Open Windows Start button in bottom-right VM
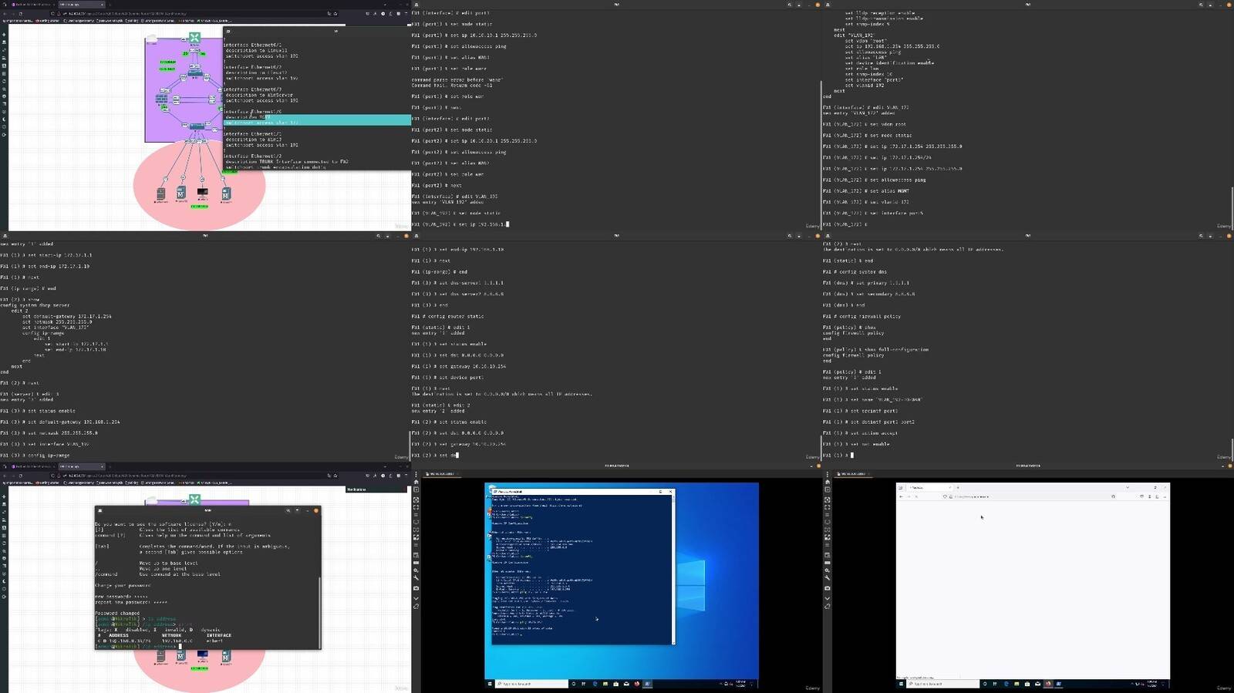 pyautogui.click(x=900, y=684)
